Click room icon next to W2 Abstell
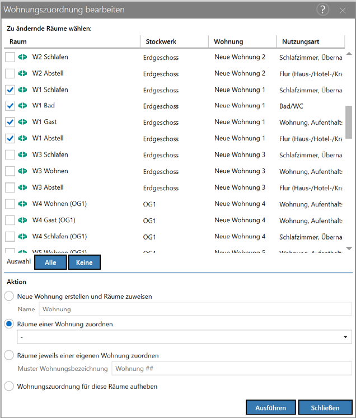Image resolution: width=356 pixels, height=418 pixels. pyautogui.click(x=22, y=73)
